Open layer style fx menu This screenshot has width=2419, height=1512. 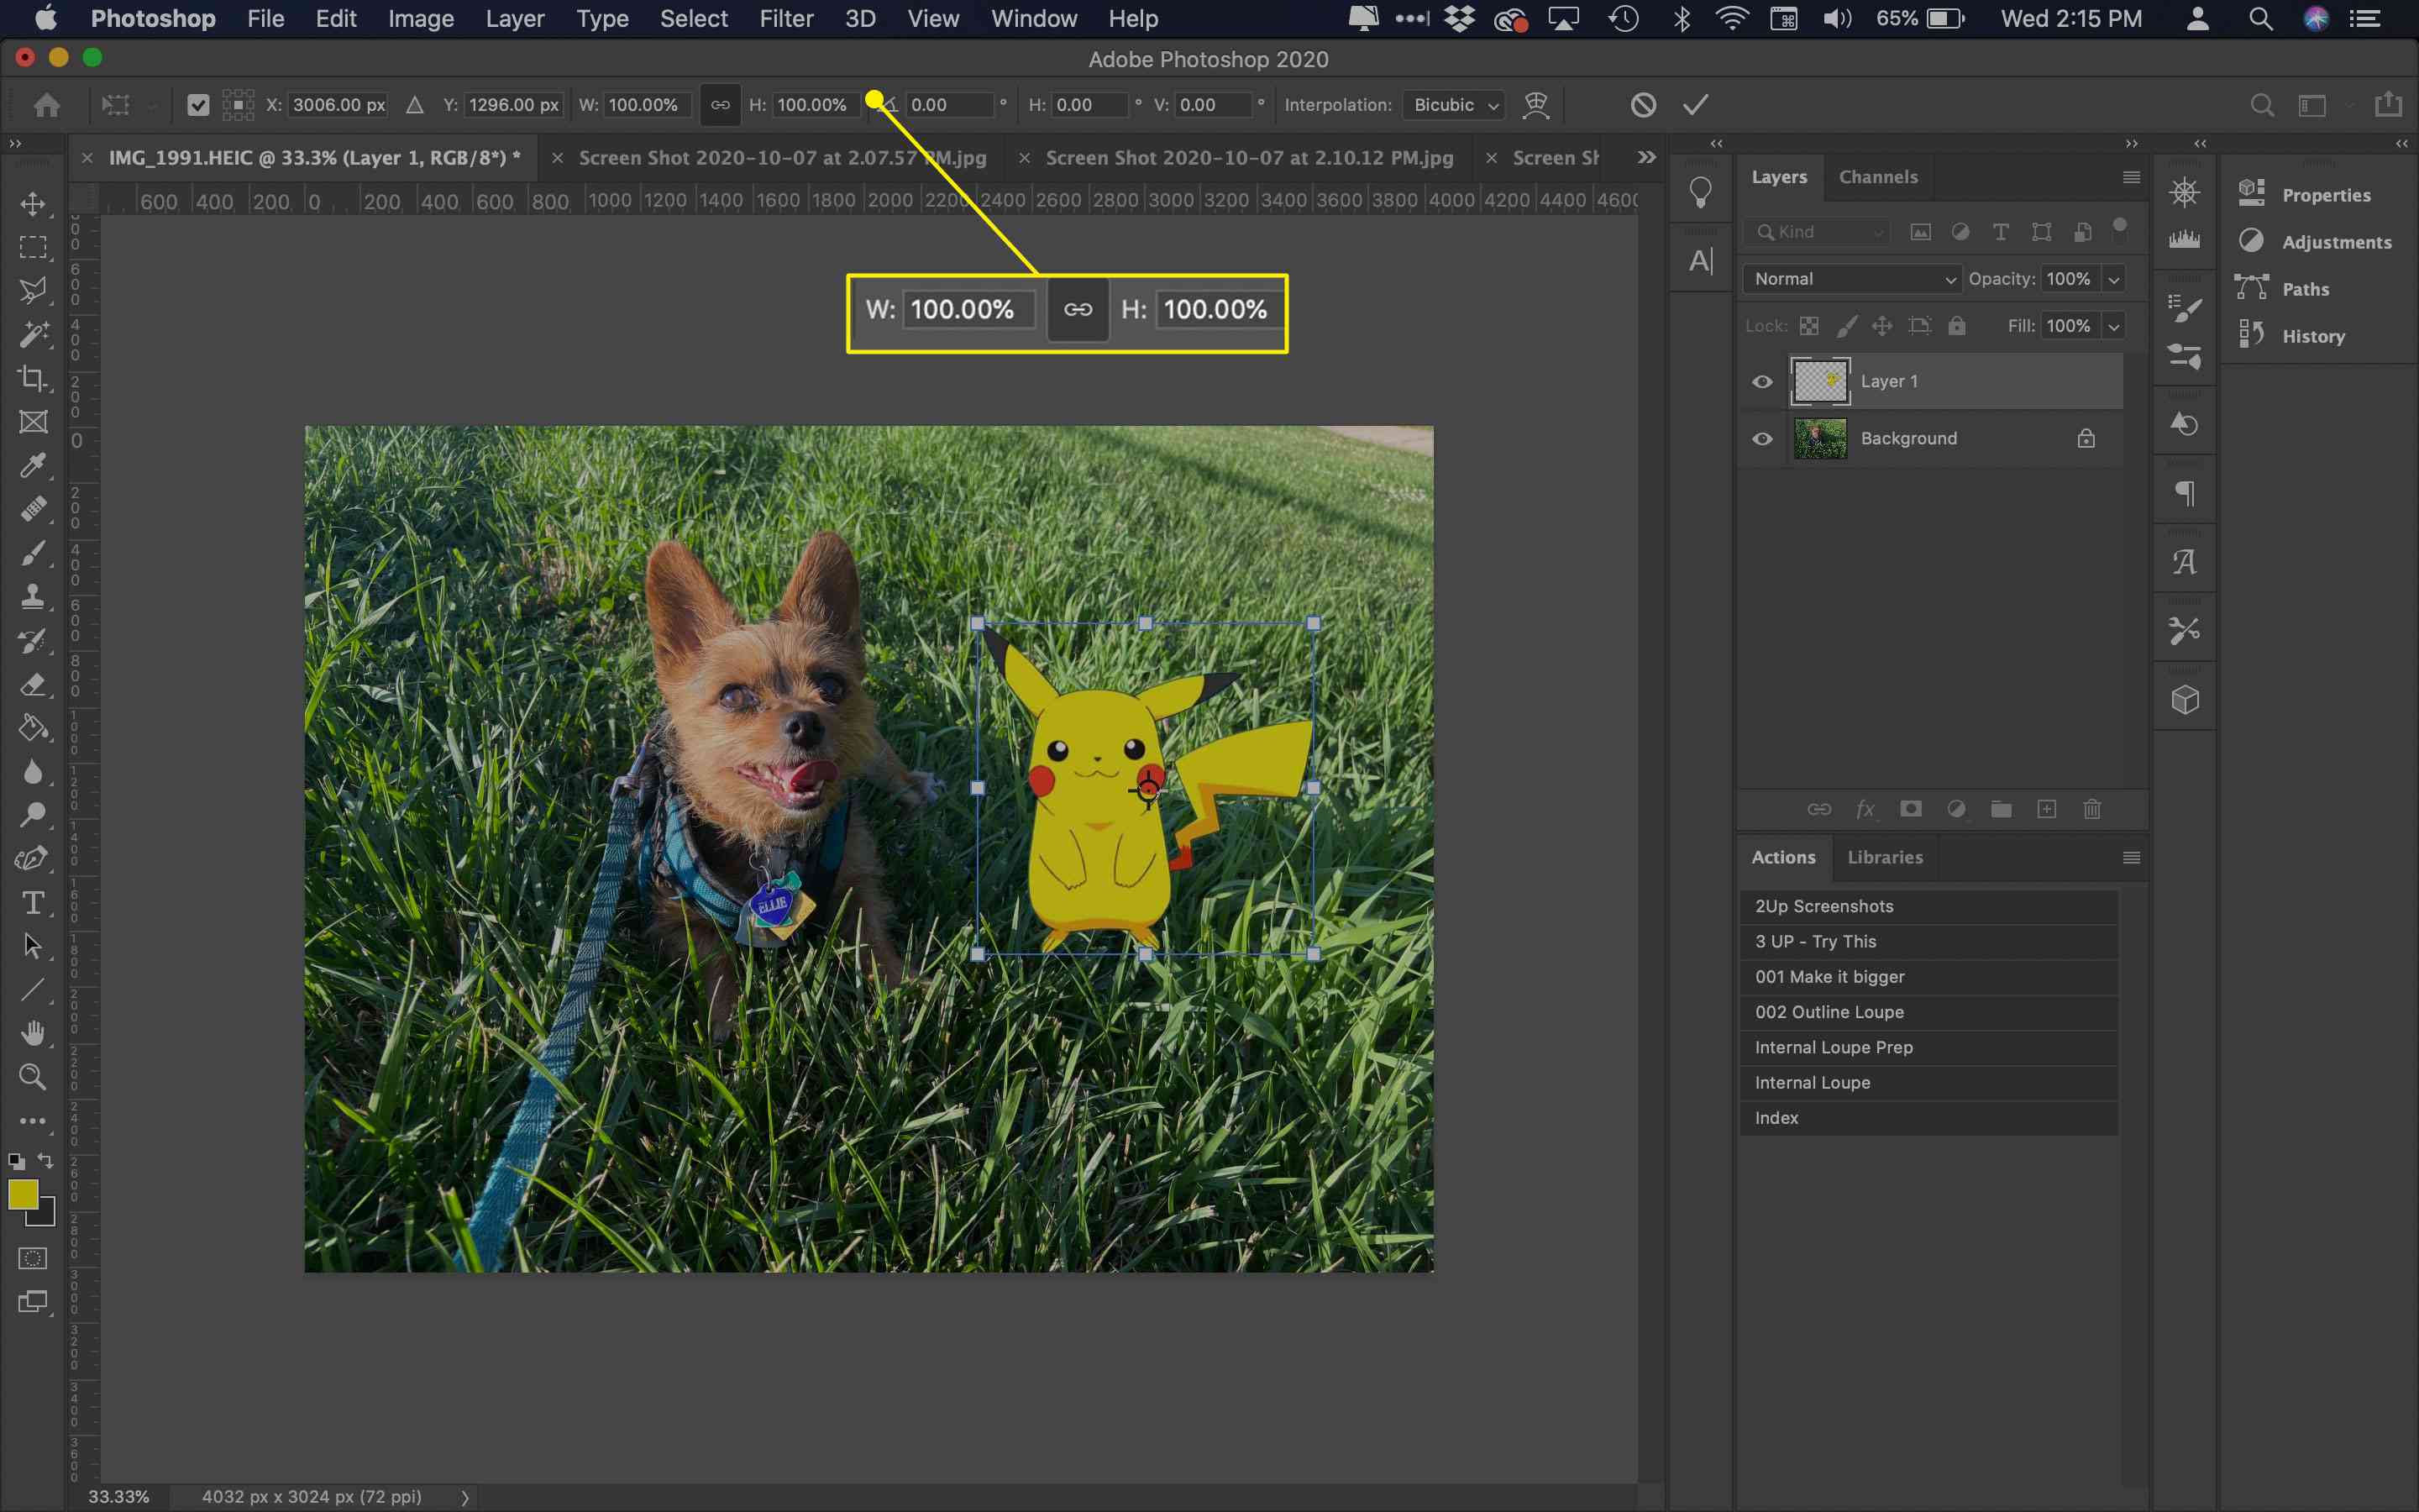point(1865,809)
